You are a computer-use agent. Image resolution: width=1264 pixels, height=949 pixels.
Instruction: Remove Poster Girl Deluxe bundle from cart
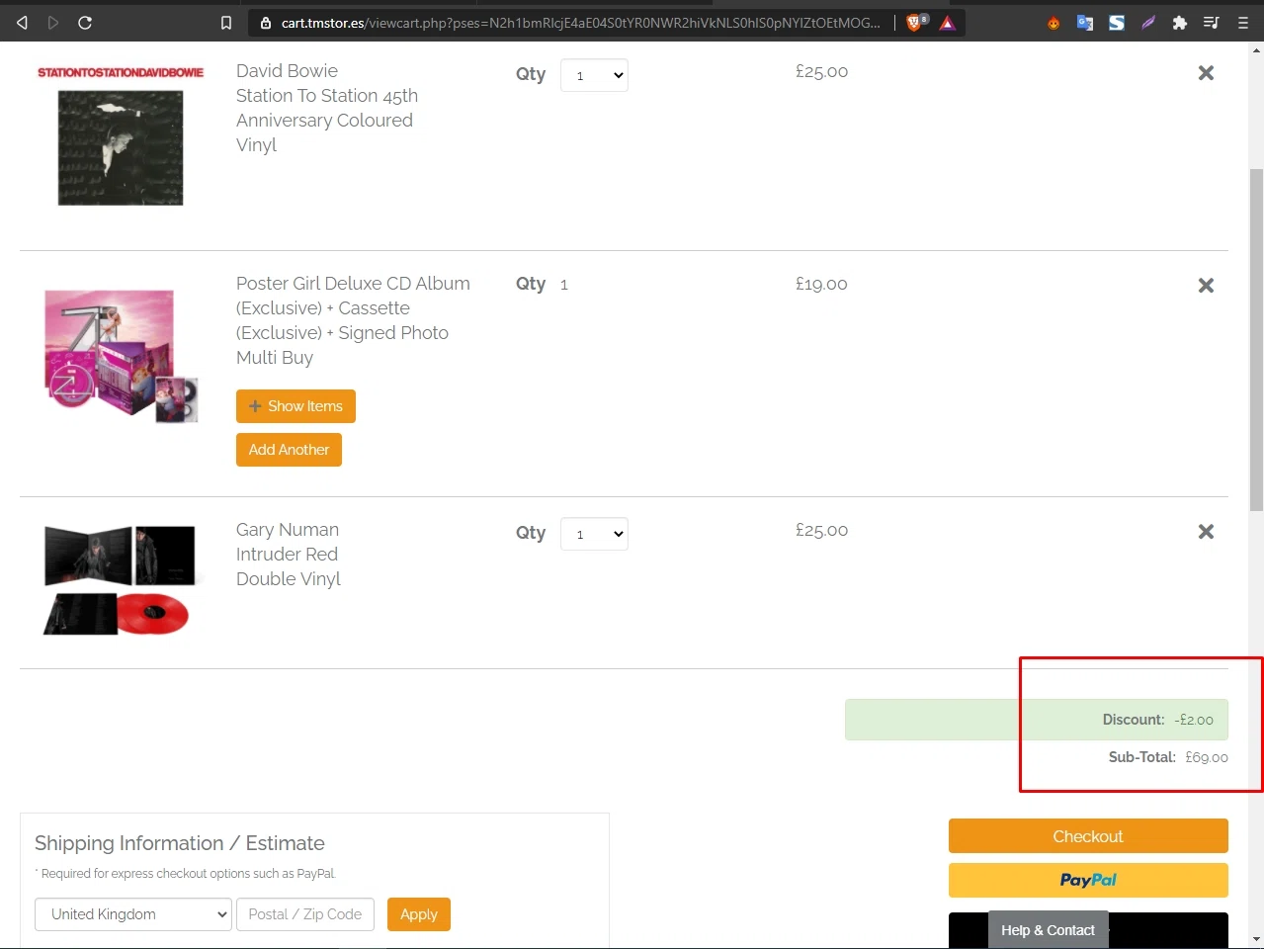[1206, 285]
